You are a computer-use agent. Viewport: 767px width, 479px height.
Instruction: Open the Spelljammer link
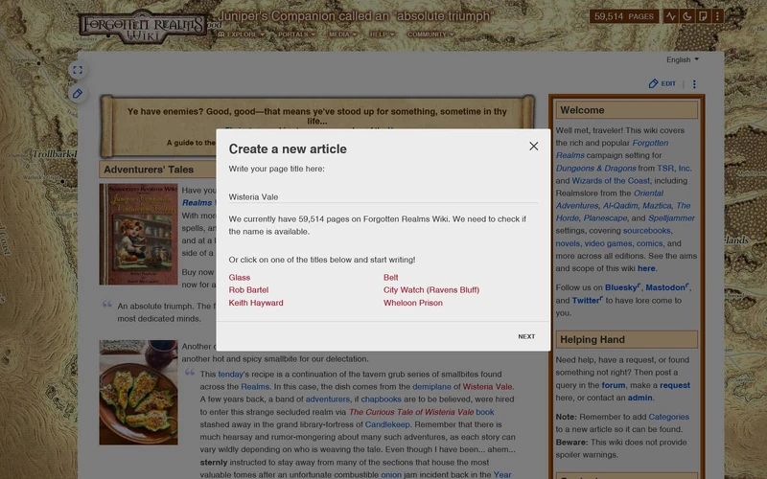point(671,218)
